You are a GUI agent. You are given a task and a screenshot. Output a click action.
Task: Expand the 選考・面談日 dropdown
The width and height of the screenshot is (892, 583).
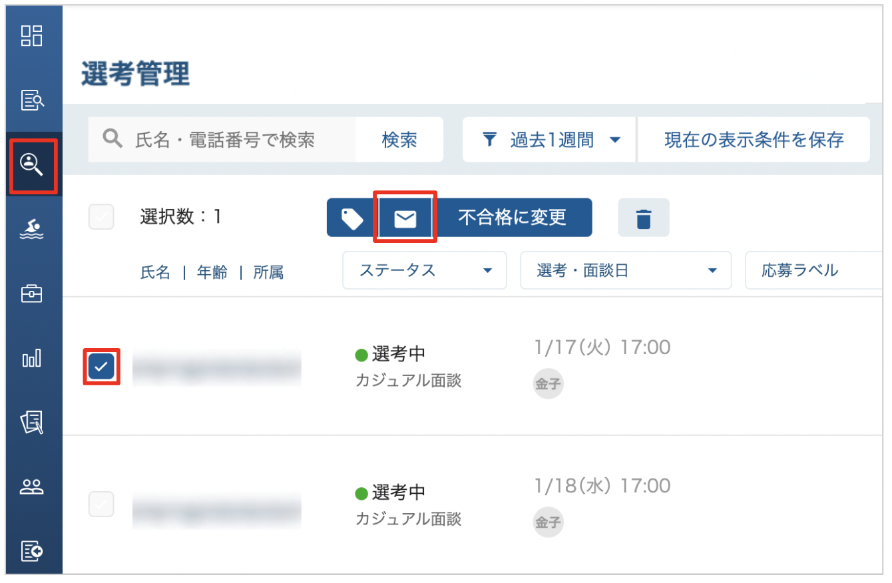click(626, 270)
